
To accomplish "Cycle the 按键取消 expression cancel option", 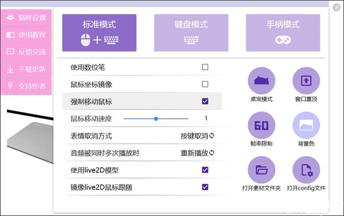I will [x=197, y=136].
